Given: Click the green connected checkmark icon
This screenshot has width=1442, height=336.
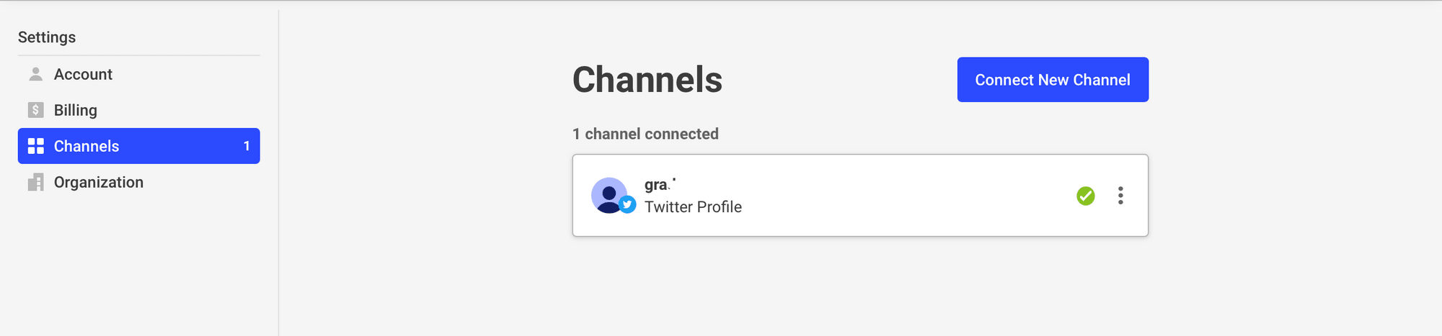Looking at the screenshot, I should point(1085,196).
